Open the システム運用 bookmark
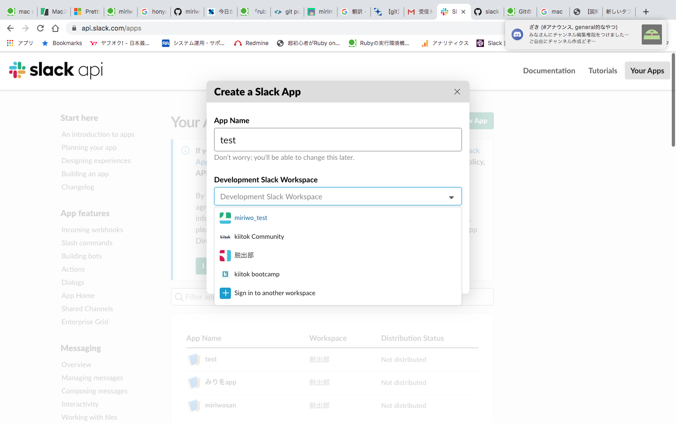 click(193, 43)
